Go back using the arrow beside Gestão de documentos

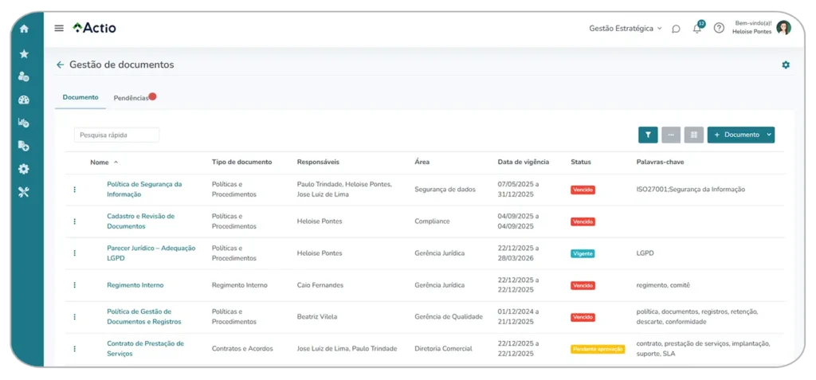point(60,65)
